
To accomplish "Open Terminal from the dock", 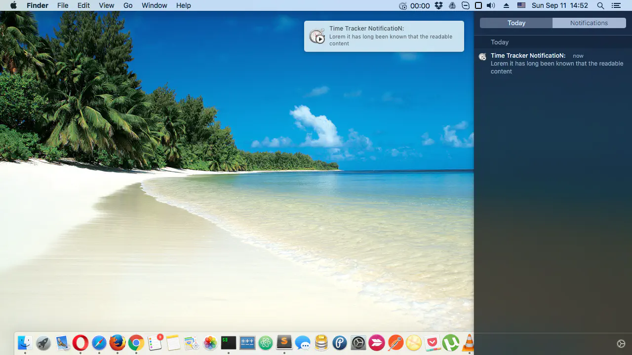I will click(229, 342).
